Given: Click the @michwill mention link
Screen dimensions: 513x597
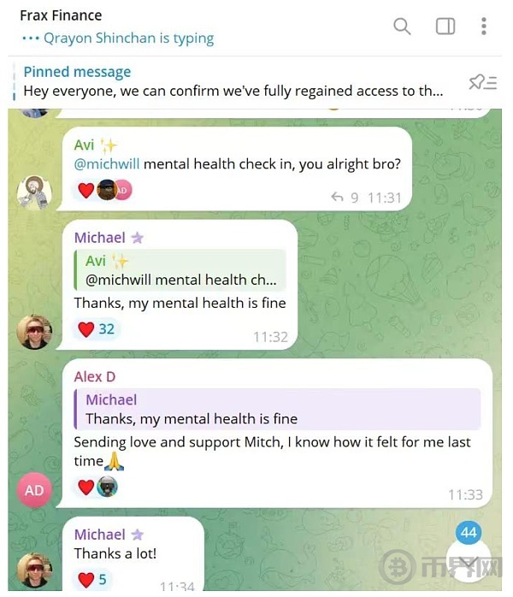Looking at the screenshot, I should (107, 164).
